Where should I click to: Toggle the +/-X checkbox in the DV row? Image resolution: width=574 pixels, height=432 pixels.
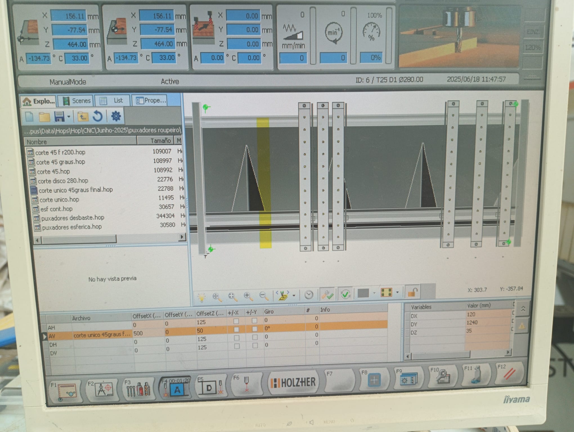tap(237, 346)
